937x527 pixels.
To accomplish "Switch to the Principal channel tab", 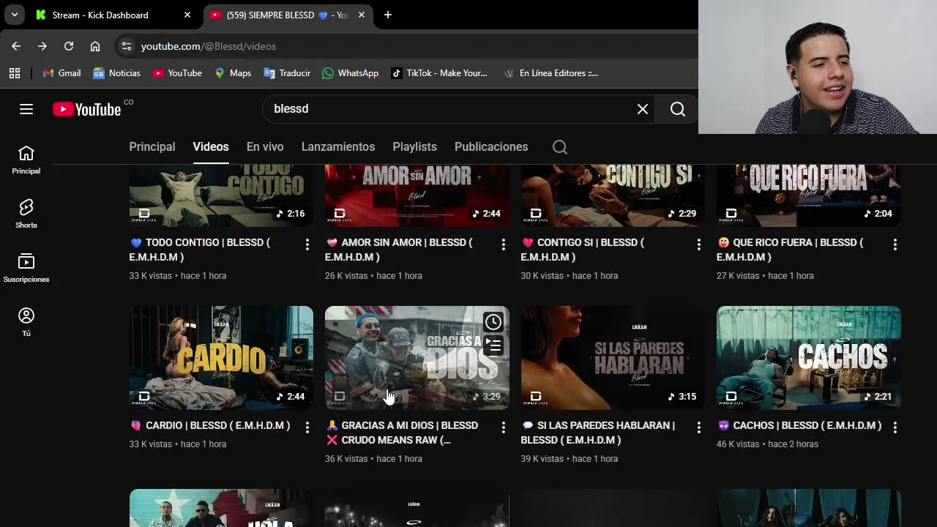I will 152,147.
